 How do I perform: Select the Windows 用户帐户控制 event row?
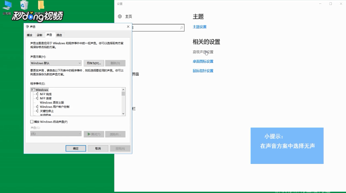pos(55,107)
